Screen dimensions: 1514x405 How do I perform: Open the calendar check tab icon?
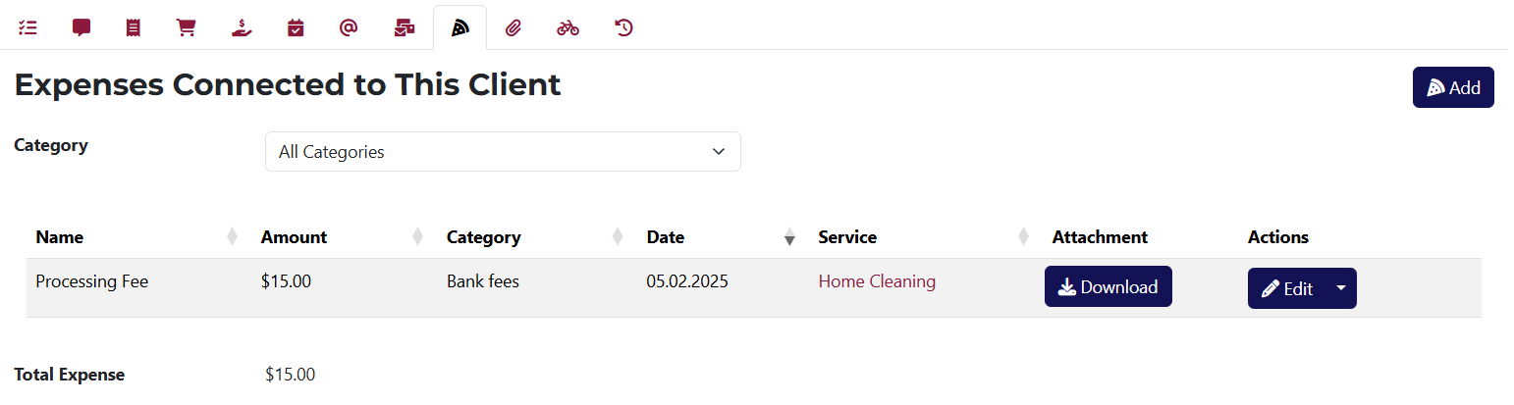pyautogui.click(x=296, y=27)
